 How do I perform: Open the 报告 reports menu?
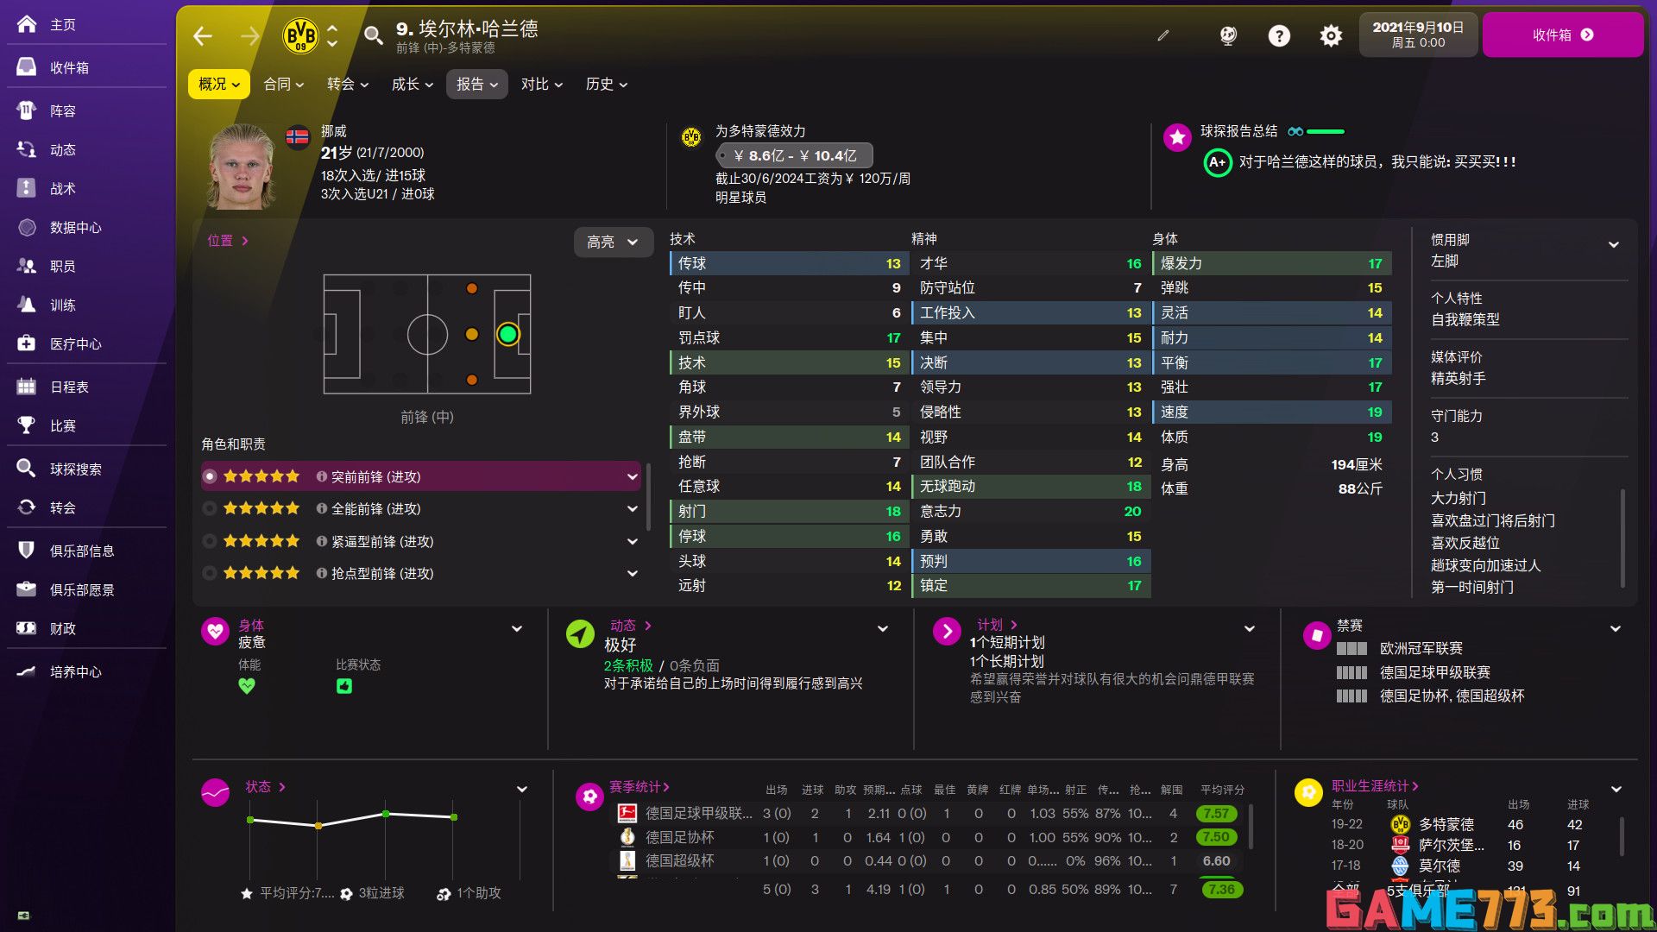(x=477, y=84)
